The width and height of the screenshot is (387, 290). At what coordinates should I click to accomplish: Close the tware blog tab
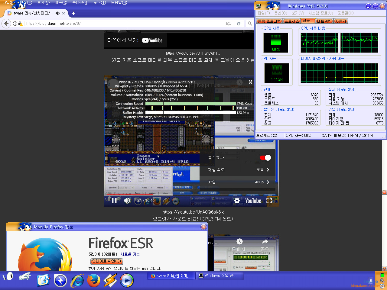point(63,13)
